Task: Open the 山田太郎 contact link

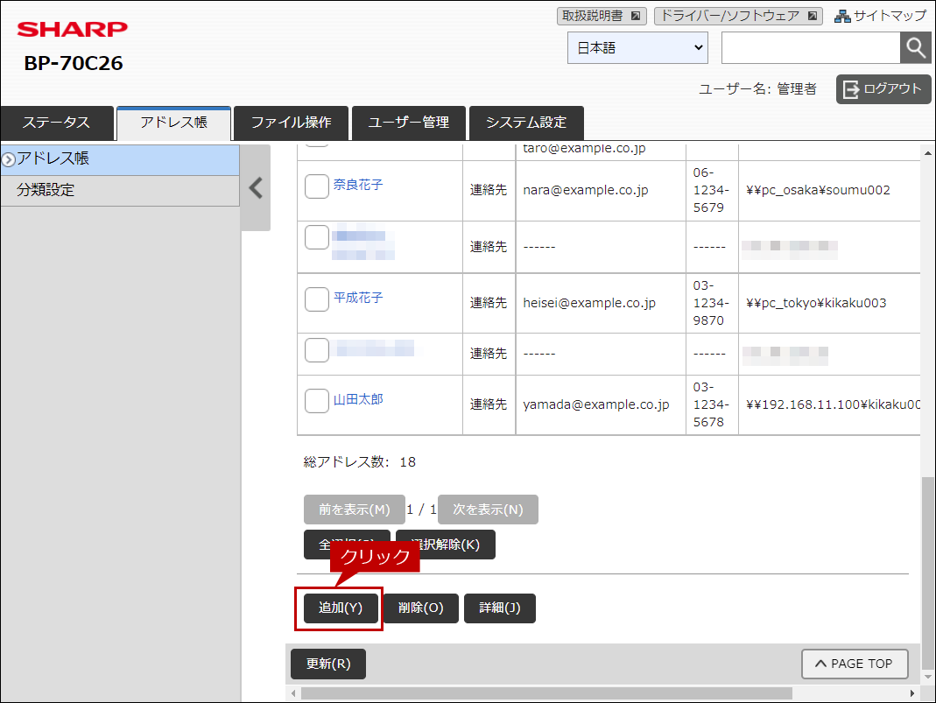Action: (358, 399)
